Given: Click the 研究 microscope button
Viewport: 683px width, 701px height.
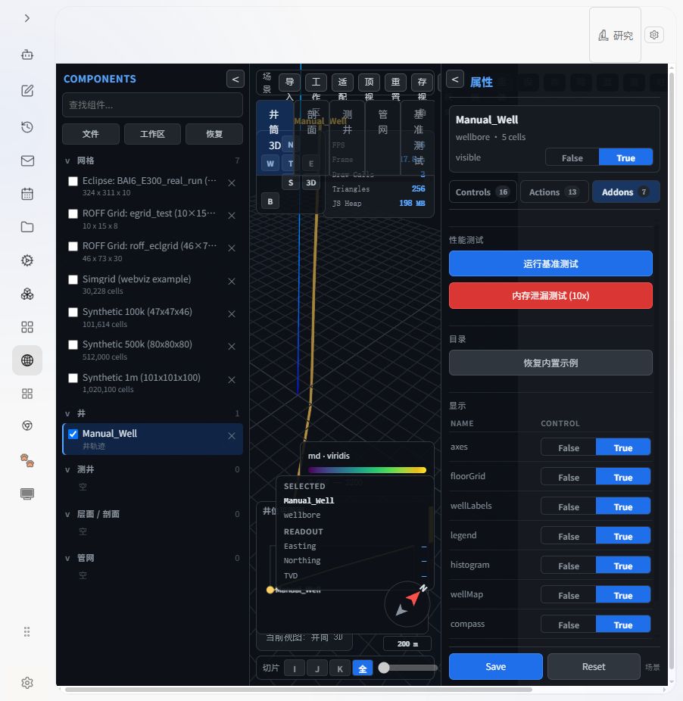Looking at the screenshot, I should click(x=616, y=36).
